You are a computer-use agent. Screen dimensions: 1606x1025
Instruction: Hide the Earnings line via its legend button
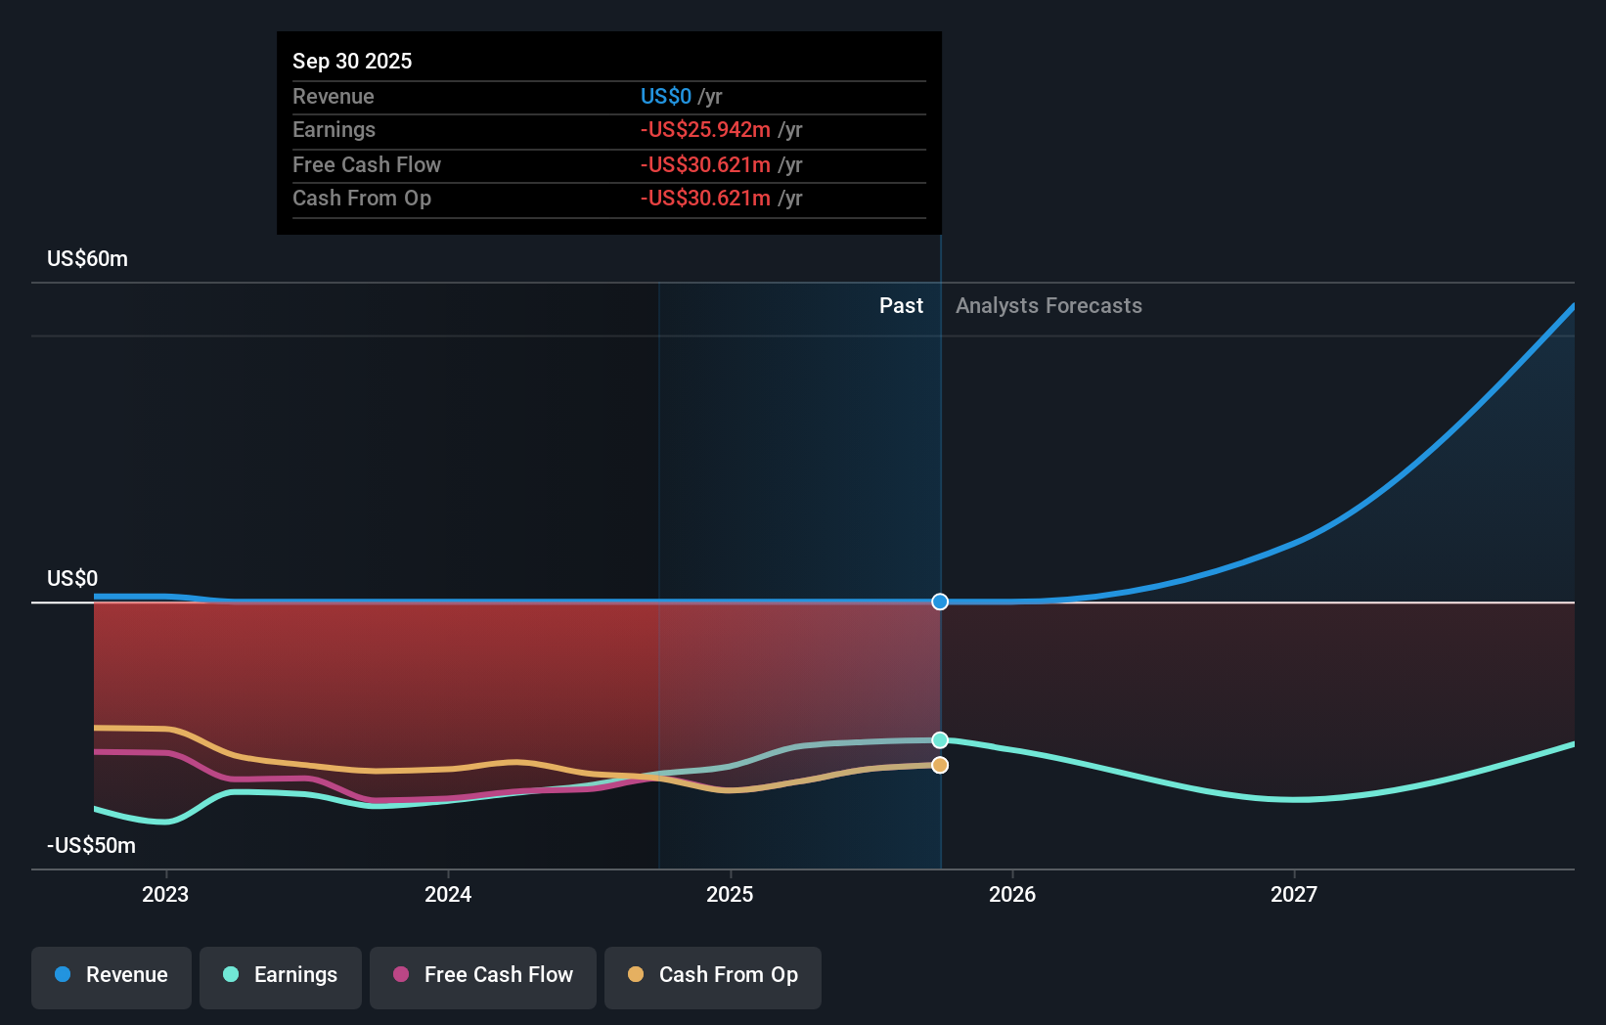point(281,975)
